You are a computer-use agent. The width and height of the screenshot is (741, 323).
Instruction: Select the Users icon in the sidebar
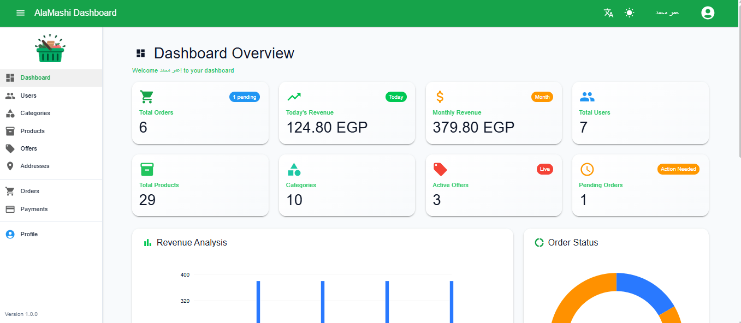pyautogui.click(x=11, y=95)
